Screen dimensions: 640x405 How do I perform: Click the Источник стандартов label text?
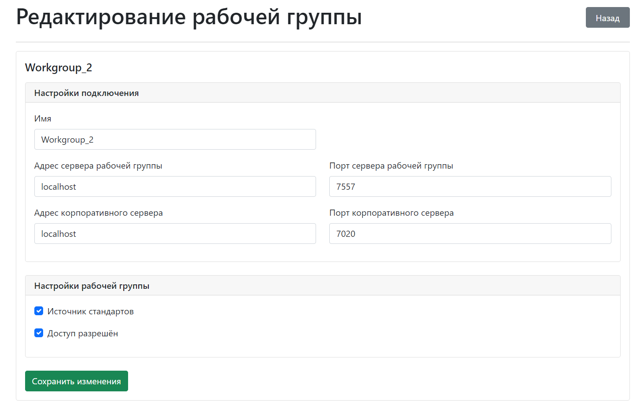click(x=91, y=311)
